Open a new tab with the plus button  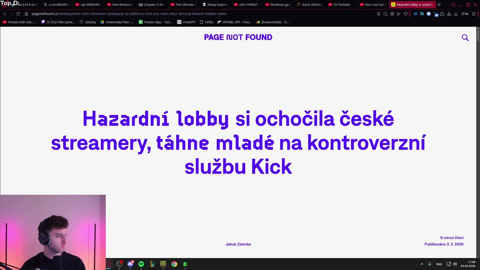(439, 4)
